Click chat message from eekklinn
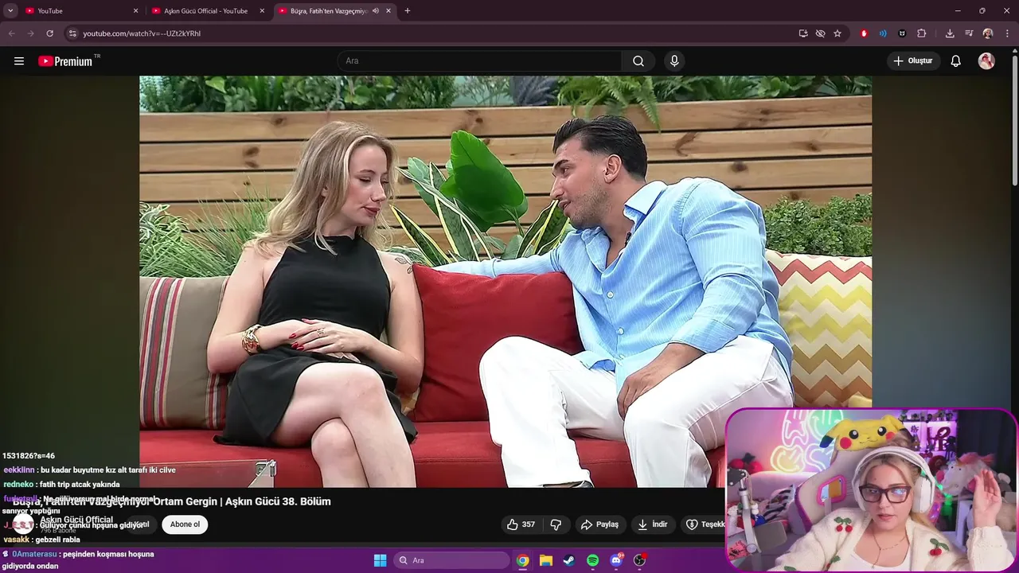 coord(89,470)
